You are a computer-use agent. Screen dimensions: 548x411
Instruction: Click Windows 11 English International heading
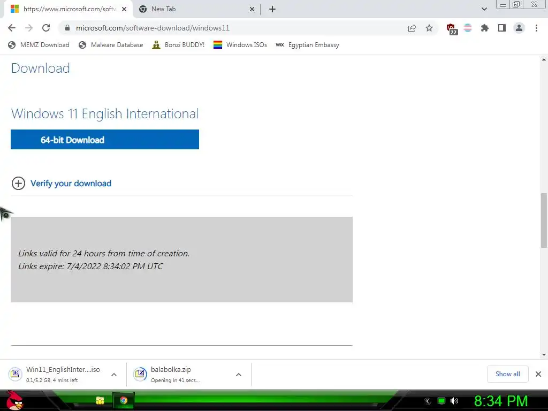tap(105, 113)
